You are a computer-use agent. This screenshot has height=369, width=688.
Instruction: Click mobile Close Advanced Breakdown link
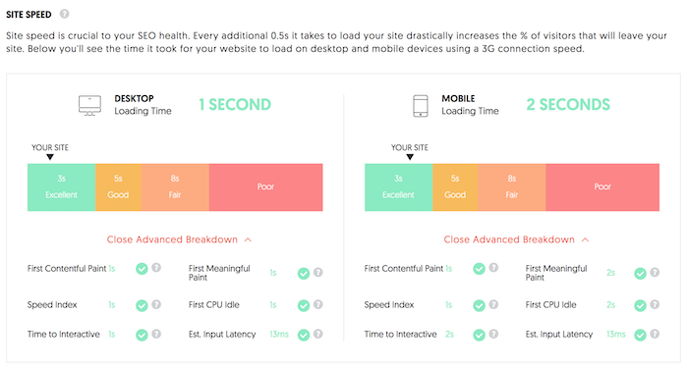pyautogui.click(x=509, y=239)
